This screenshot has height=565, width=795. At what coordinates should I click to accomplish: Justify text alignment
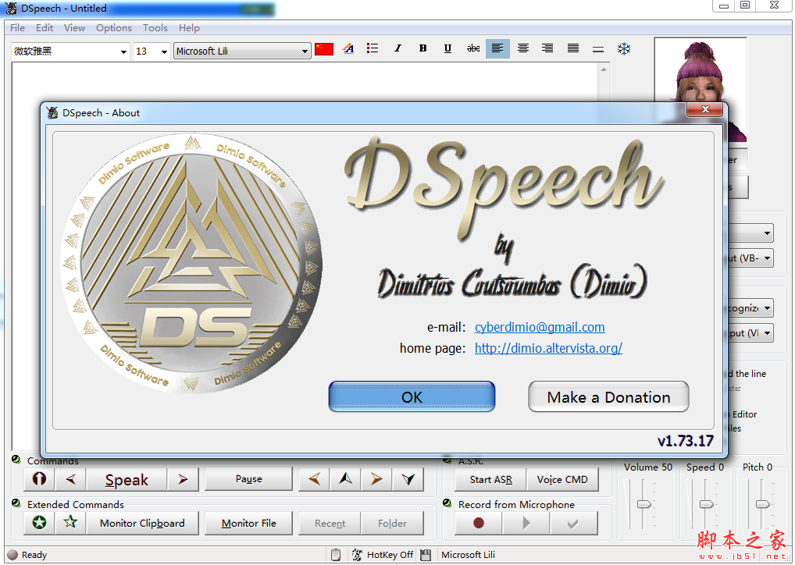573,48
